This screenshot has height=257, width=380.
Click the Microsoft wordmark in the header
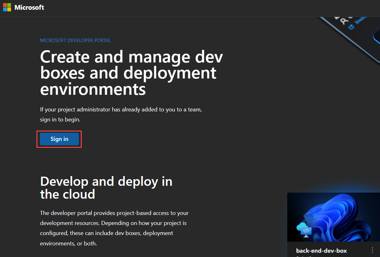coord(29,8)
